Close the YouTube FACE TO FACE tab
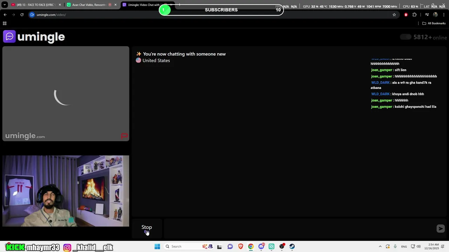Screen dimensions: 449x252 [x=60, y=5]
